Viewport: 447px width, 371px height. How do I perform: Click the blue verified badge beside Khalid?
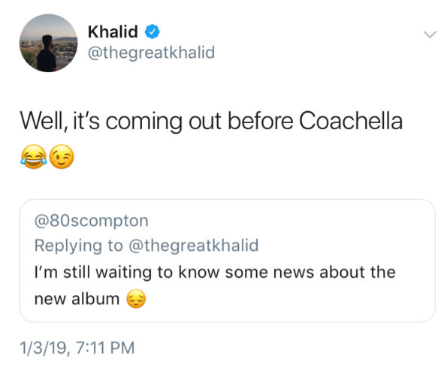(x=153, y=32)
